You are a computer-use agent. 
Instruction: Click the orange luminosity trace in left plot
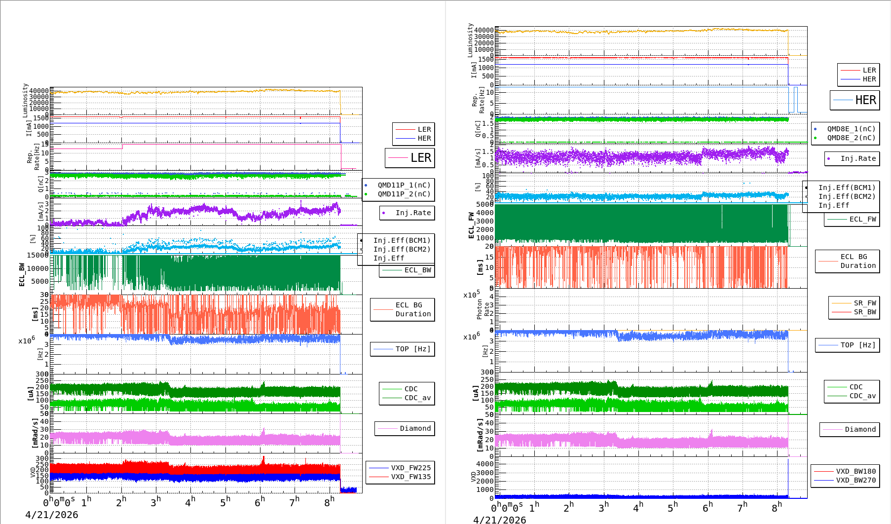pos(197,92)
